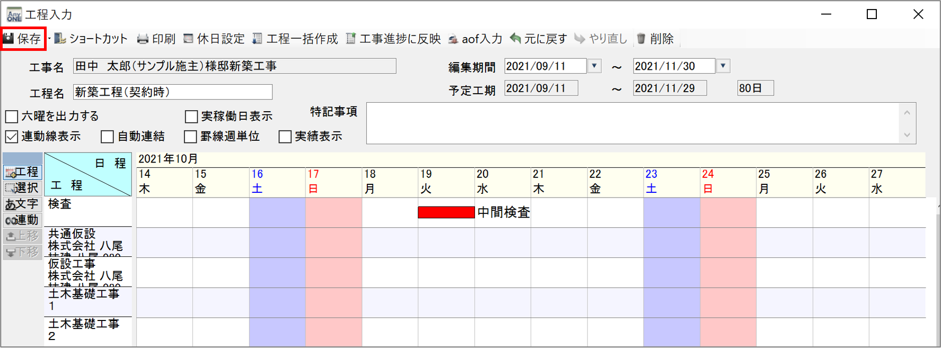
Task: Click the 印刷 print icon
Action: click(143, 39)
